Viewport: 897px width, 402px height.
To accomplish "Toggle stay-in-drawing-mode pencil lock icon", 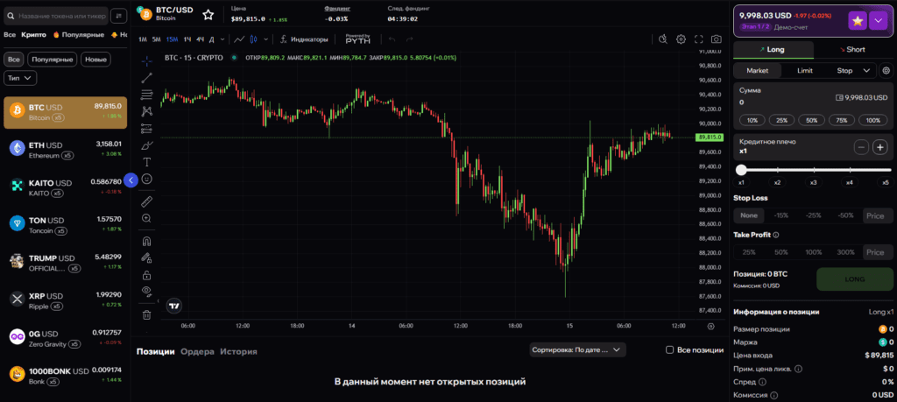I will (147, 257).
